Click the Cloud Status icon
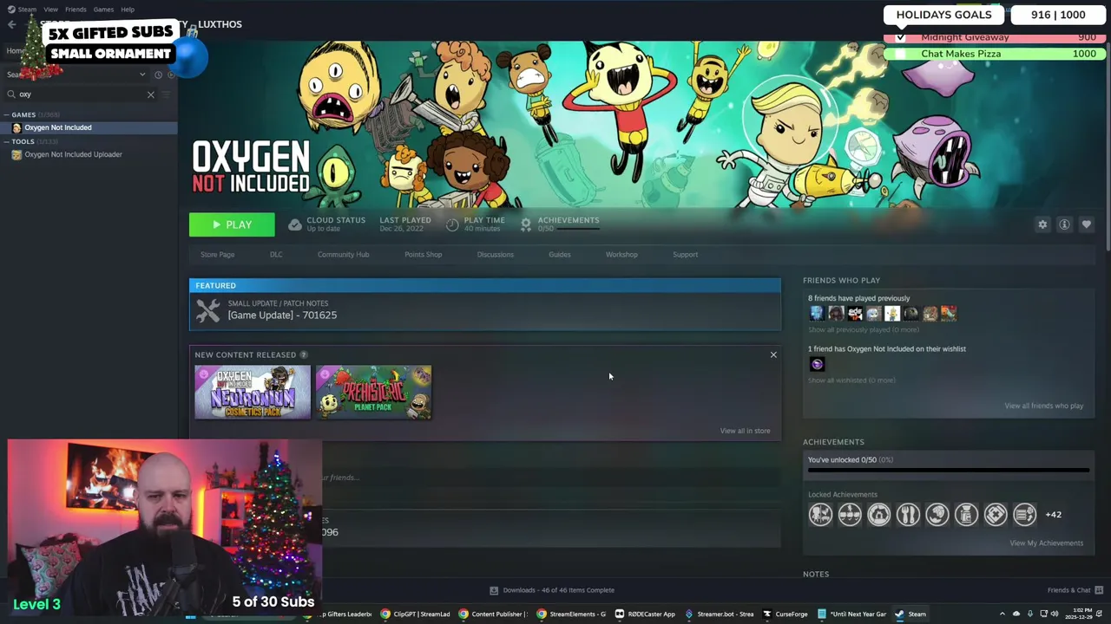1111x624 pixels. tap(295, 224)
